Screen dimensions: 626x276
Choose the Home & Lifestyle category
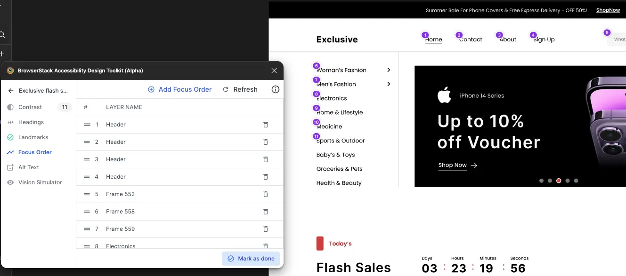[340, 112]
